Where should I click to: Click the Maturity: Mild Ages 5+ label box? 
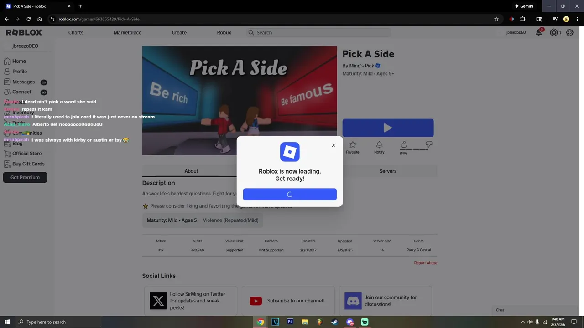click(203, 220)
